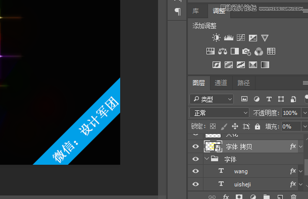Hide the uisheji text layer
Image resolution: width=308 pixels, height=199 pixels.
tap(195, 184)
